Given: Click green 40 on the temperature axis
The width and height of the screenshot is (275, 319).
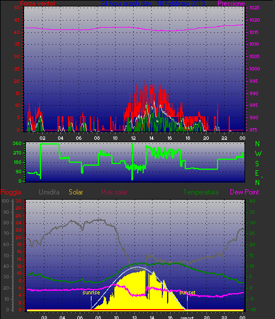Looking at the screenshot, I should [252, 201].
